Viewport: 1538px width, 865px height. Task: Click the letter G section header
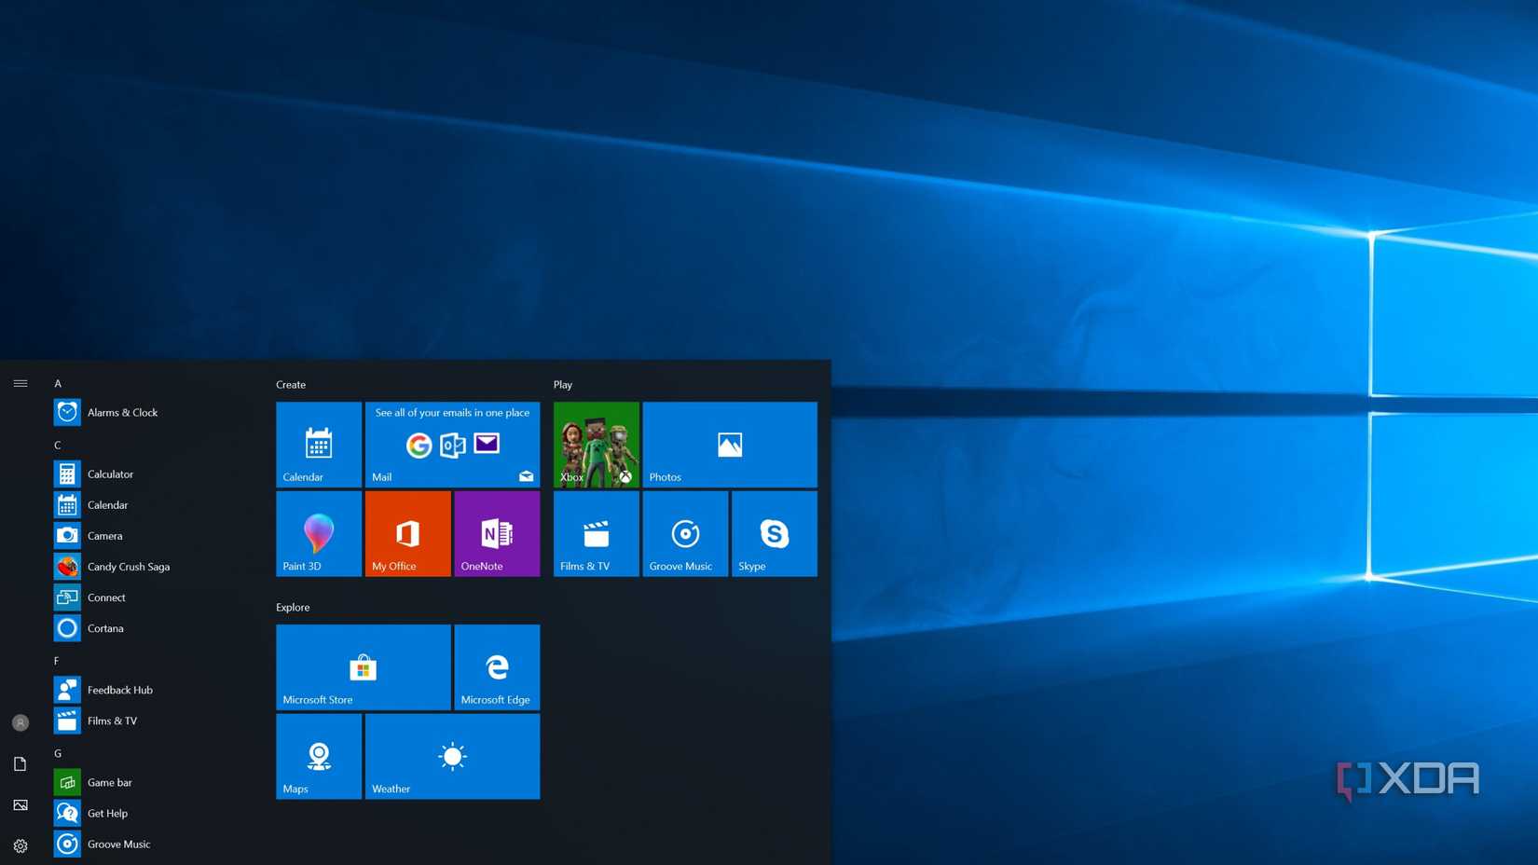58,752
